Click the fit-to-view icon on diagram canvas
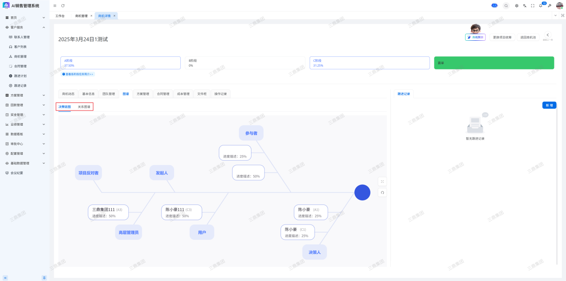Viewport: 566px width, 281px height. coord(382,181)
